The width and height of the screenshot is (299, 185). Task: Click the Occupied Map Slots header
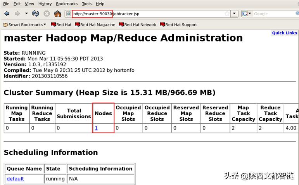coord(128,113)
